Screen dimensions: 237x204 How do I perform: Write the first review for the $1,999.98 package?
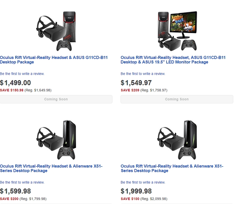(143, 182)
